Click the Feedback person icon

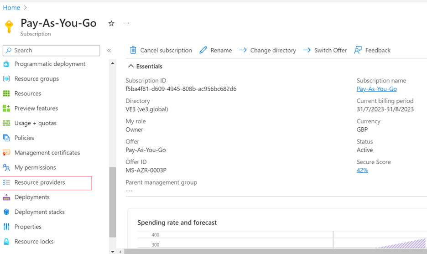click(x=358, y=50)
